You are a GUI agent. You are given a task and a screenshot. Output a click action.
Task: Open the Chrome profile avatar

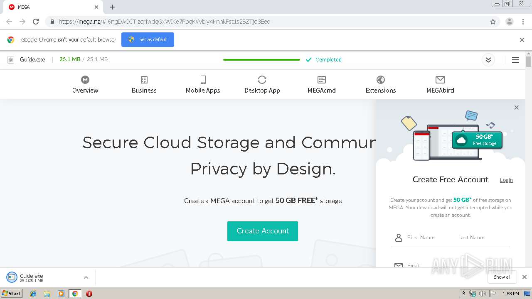coord(509,22)
